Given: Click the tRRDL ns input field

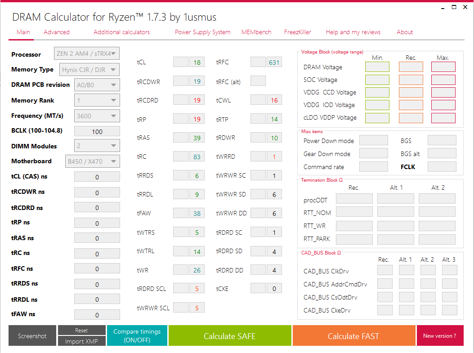Looking at the screenshot, I should (x=97, y=299).
